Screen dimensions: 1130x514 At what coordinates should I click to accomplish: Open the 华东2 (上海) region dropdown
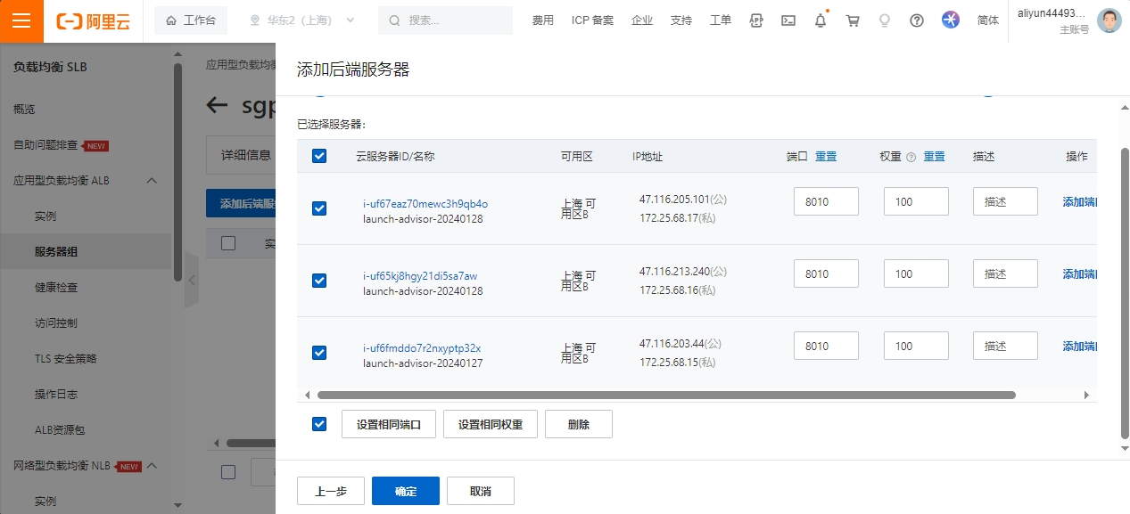[302, 20]
